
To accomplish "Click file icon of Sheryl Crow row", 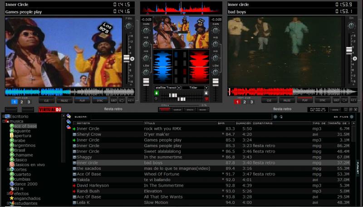I will click(x=74, y=134).
